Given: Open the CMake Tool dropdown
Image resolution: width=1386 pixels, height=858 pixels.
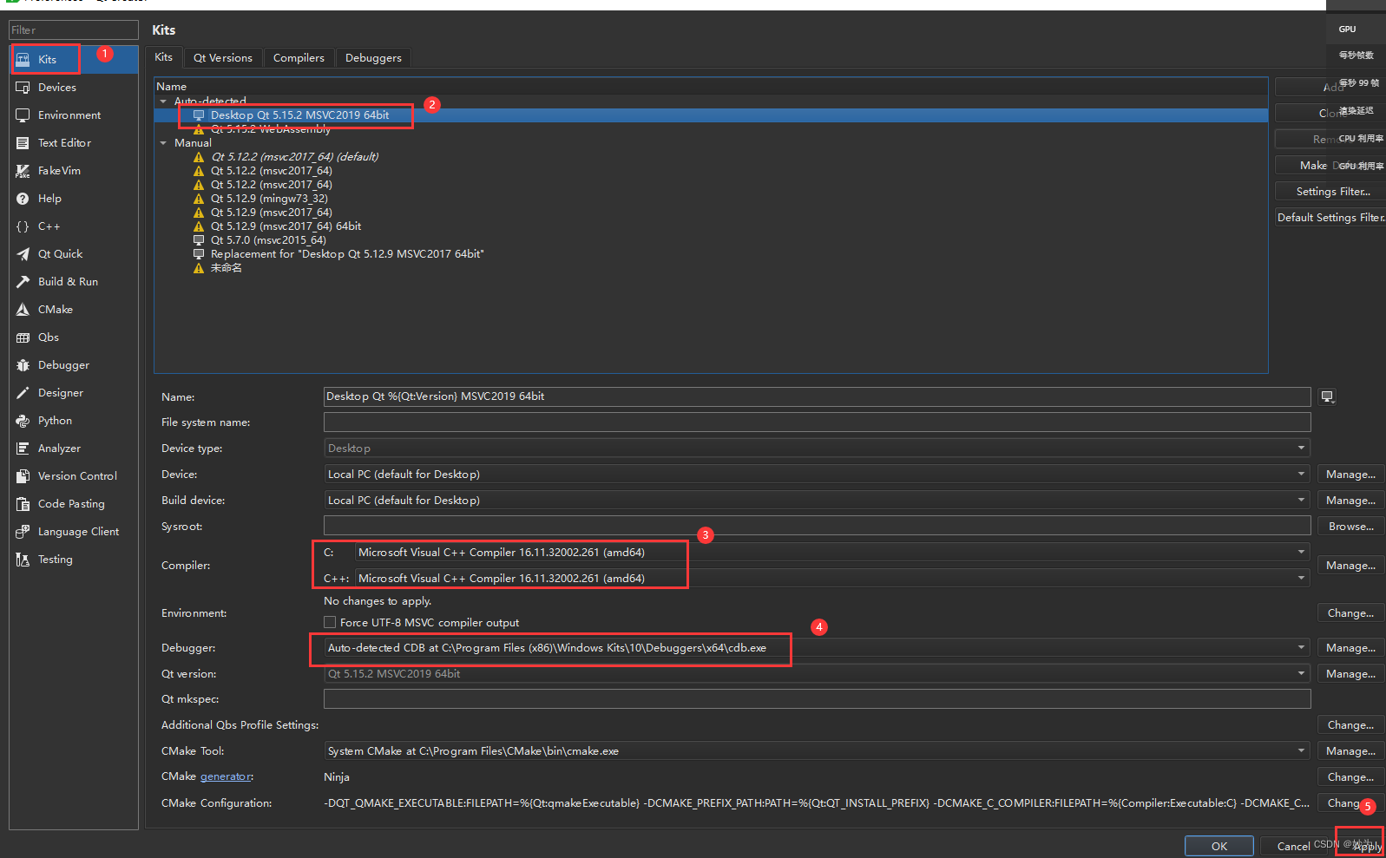Looking at the screenshot, I should tap(817, 751).
